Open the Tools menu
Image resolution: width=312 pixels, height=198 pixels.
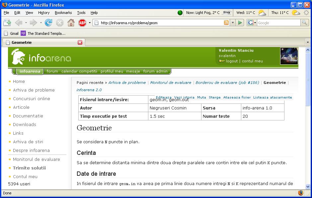click(x=81, y=13)
